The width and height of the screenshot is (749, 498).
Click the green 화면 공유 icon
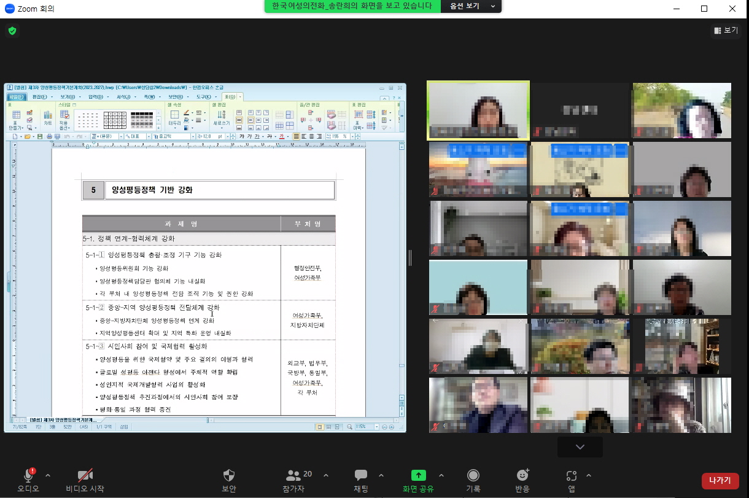(x=418, y=476)
